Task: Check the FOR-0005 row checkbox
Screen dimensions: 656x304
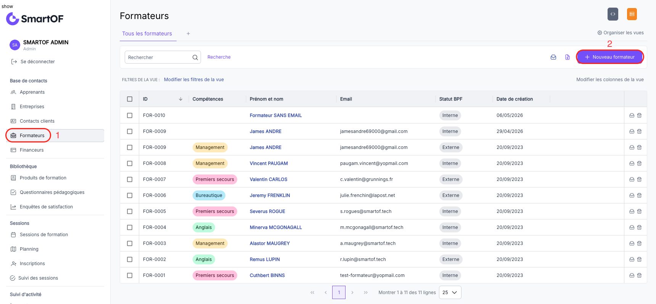Action: coord(130,211)
